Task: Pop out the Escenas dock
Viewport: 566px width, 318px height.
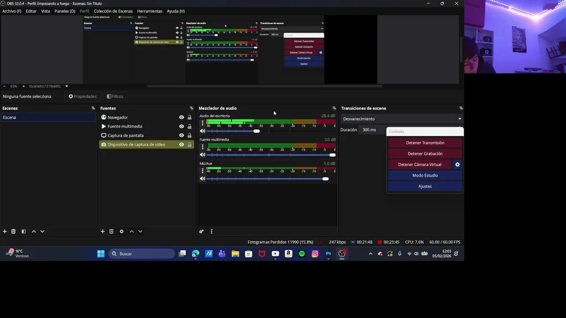Action: (93, 108)
